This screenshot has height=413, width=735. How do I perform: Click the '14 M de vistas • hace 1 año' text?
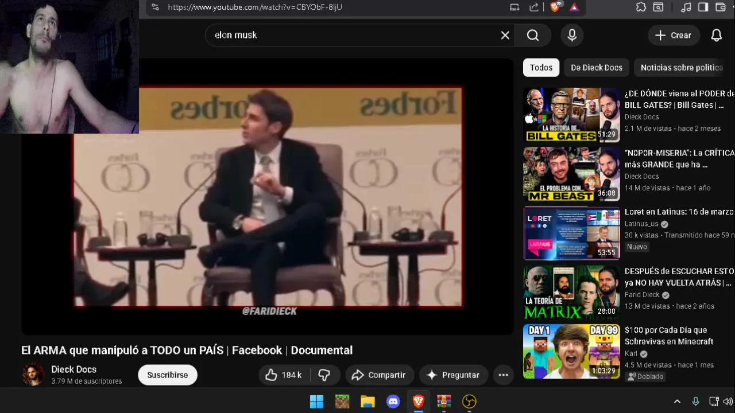click(667, 188)
